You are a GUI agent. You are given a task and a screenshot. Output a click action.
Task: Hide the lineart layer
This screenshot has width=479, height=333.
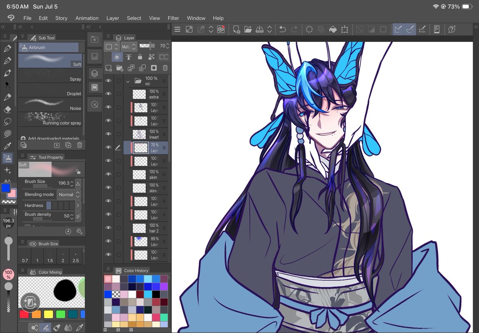[x=108, y=134]
